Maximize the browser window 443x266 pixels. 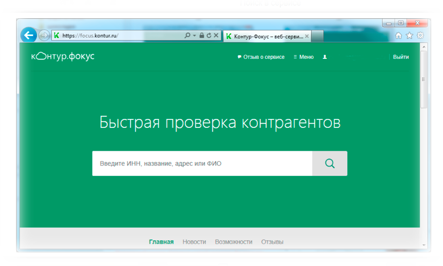pyautogui.click(x=401, y=23)
